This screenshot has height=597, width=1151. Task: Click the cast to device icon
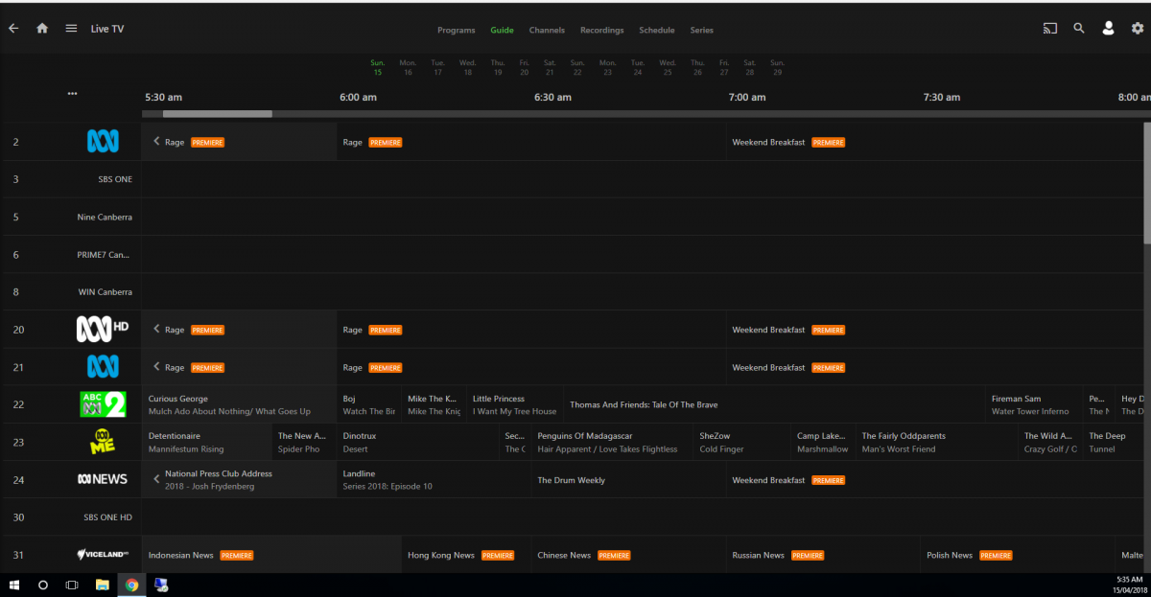(x=1049, y=29)
